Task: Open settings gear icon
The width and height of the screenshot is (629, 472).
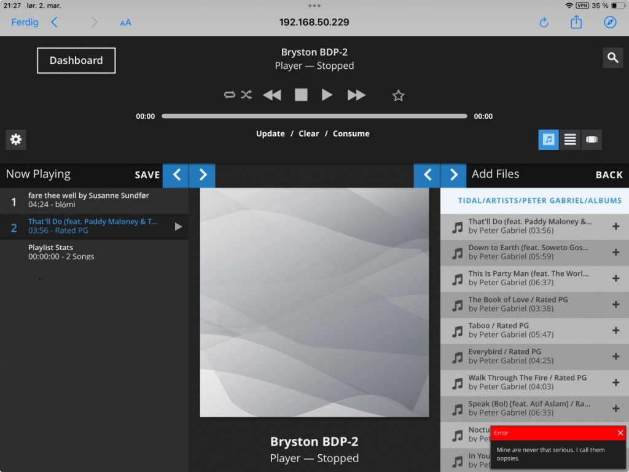Action: click(15, 140)
